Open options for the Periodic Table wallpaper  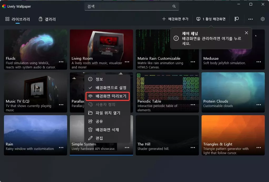[193, 104]
